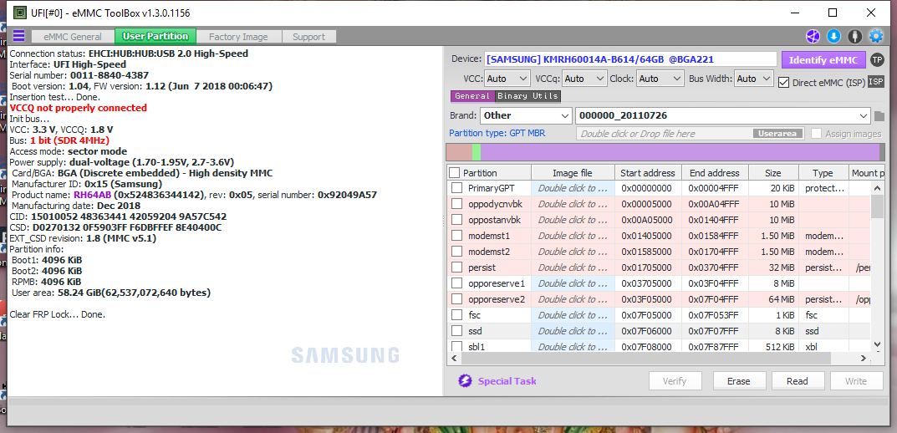897x433 pixels.
Task: Click the image file cell for sbl1
Action: pos(573,347)
